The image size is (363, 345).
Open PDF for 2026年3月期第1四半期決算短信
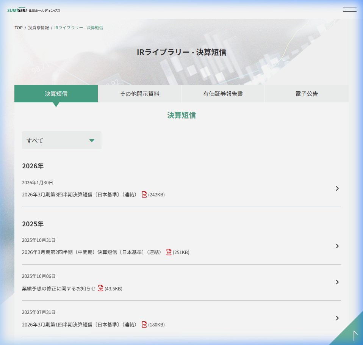click(x=144, y=325)
